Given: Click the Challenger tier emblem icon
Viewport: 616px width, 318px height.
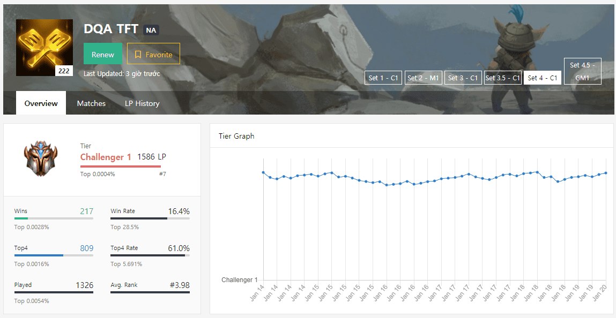Looking at the screenshot, I should [40, 158].
